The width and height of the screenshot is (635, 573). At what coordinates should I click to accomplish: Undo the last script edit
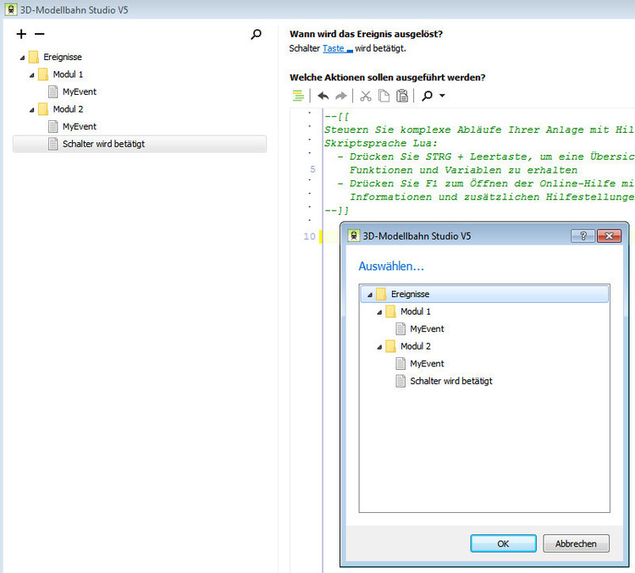click(x=323, y=96)
